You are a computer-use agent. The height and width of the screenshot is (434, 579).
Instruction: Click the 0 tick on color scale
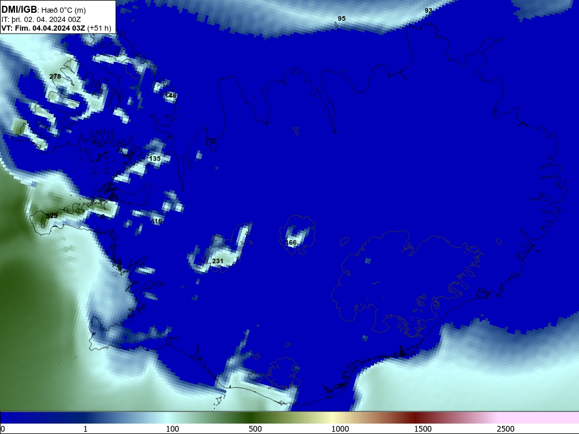coord(3,429)
